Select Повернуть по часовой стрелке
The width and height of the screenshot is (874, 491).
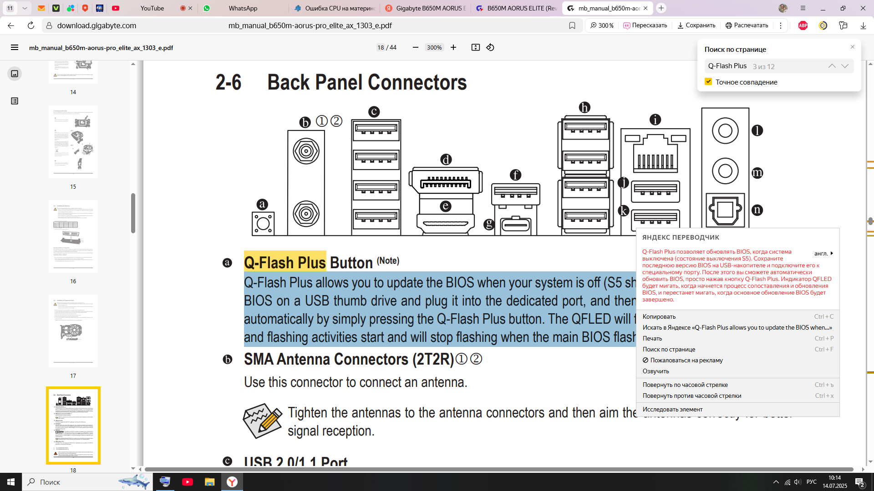click(738, 385)
